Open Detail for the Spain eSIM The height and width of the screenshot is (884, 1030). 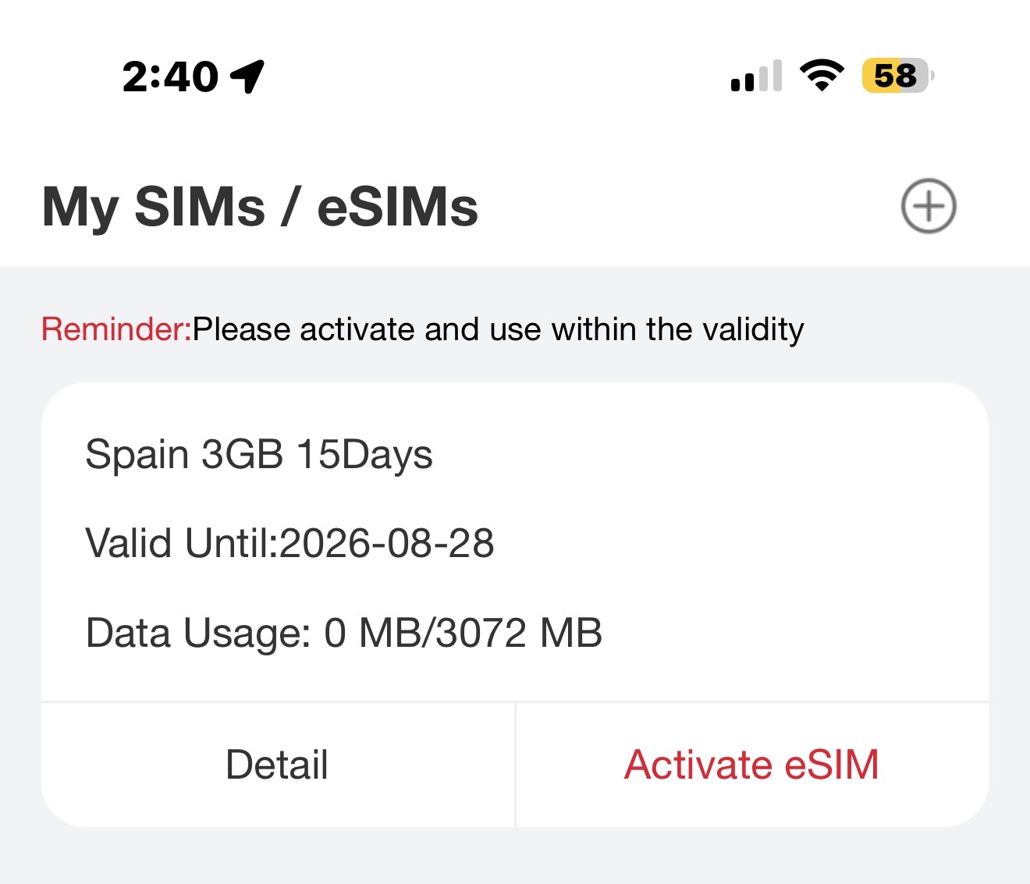coord(277,765)
